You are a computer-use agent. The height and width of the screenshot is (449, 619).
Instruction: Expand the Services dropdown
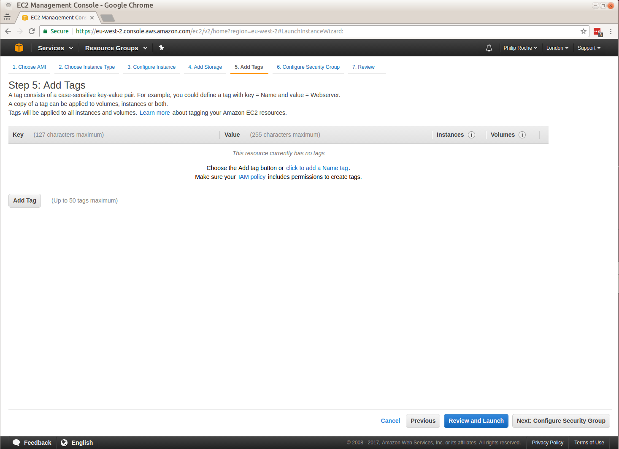point(55,48)
